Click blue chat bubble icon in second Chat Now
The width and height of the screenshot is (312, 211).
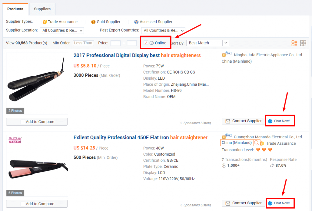pos(270,203)
